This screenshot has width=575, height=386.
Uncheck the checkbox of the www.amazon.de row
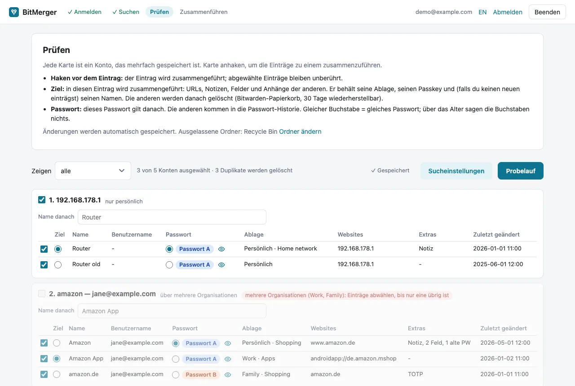pos(44,343)
